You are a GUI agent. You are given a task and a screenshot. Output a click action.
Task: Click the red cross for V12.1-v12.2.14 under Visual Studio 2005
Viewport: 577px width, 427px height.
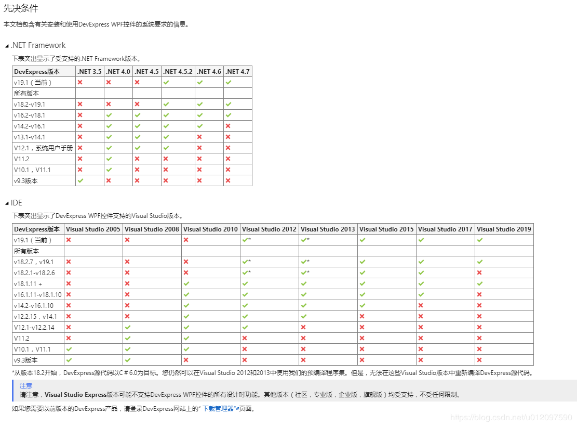click(69, 327)
